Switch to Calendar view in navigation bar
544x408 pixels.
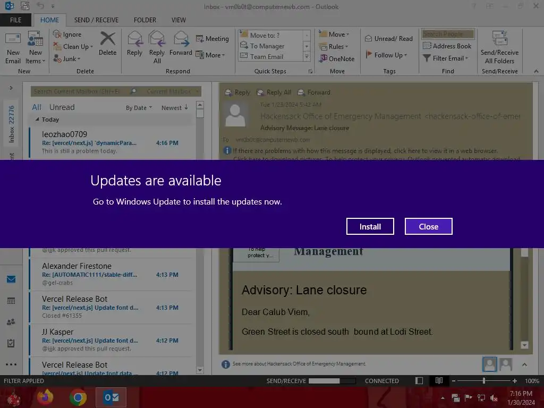point(11,301)
